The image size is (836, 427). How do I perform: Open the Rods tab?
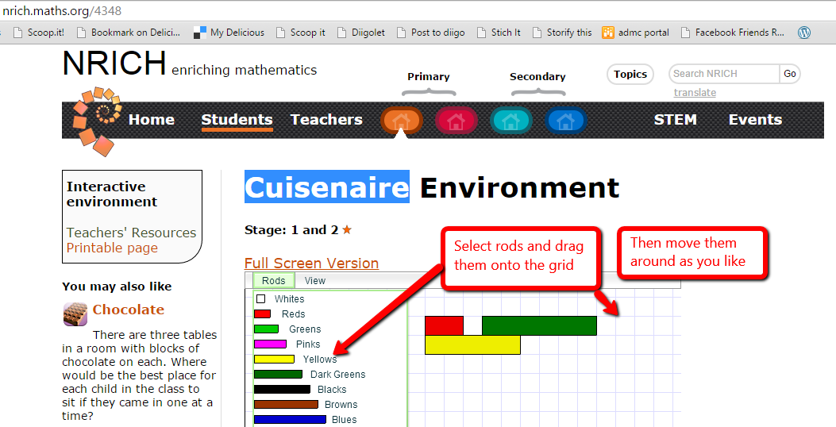click(274, 281)
